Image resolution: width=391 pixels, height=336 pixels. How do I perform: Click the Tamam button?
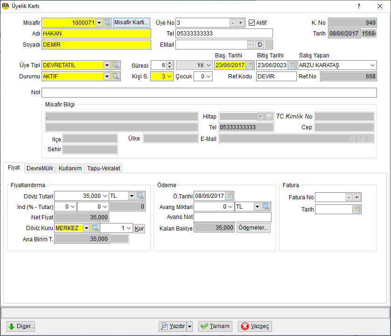[215, 326]
